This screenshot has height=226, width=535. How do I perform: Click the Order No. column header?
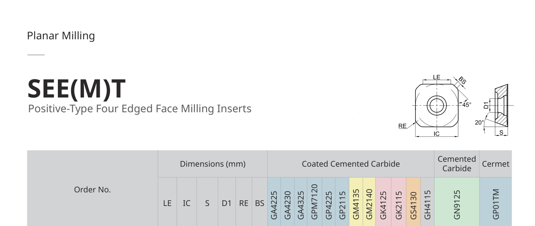[92, 189]
